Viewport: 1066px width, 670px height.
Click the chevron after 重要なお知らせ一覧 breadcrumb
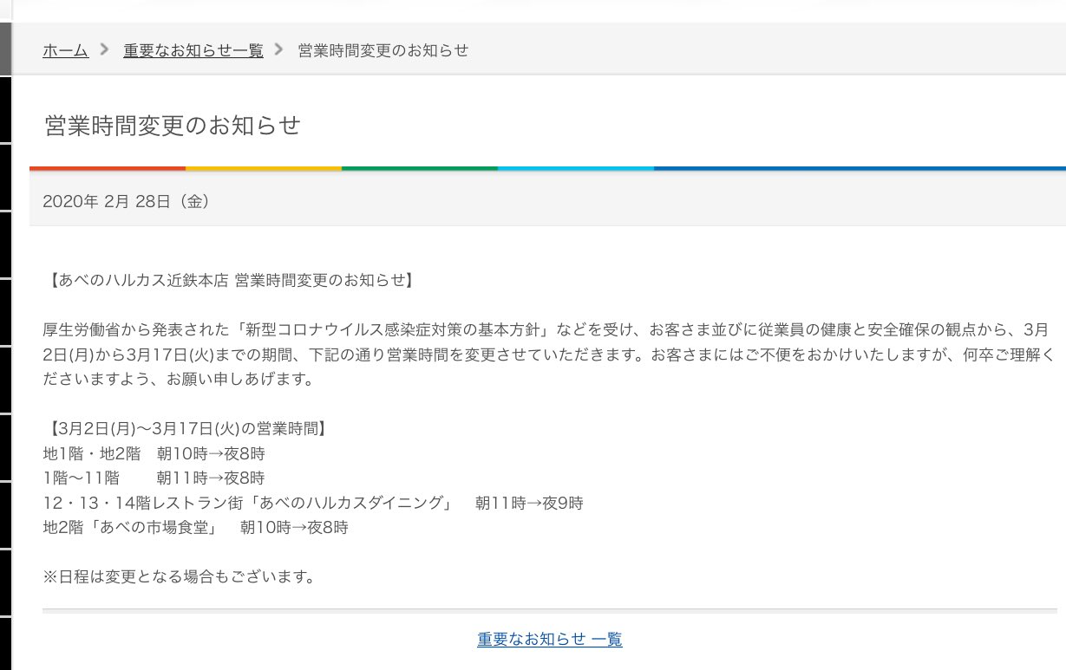click(279, 49)
